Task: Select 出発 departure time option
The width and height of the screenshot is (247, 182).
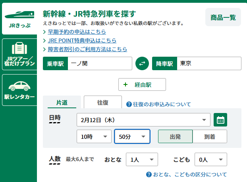Action: (175, 136)
